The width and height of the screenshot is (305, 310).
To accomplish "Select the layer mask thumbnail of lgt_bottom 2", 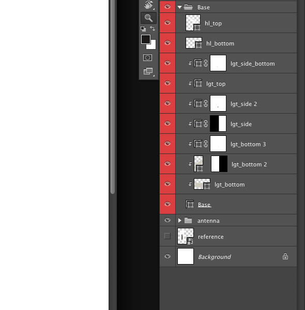I will tap(219, 164).
